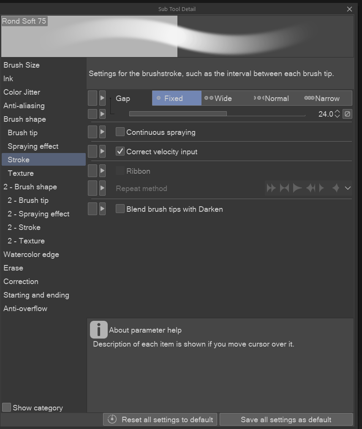Select the last Repeat method star icon
The image size is (362, 429).
click(x=336, y=188)
